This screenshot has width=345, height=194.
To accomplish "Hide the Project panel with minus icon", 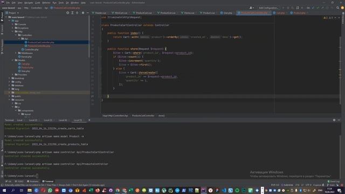I will (x=87, y=13).
